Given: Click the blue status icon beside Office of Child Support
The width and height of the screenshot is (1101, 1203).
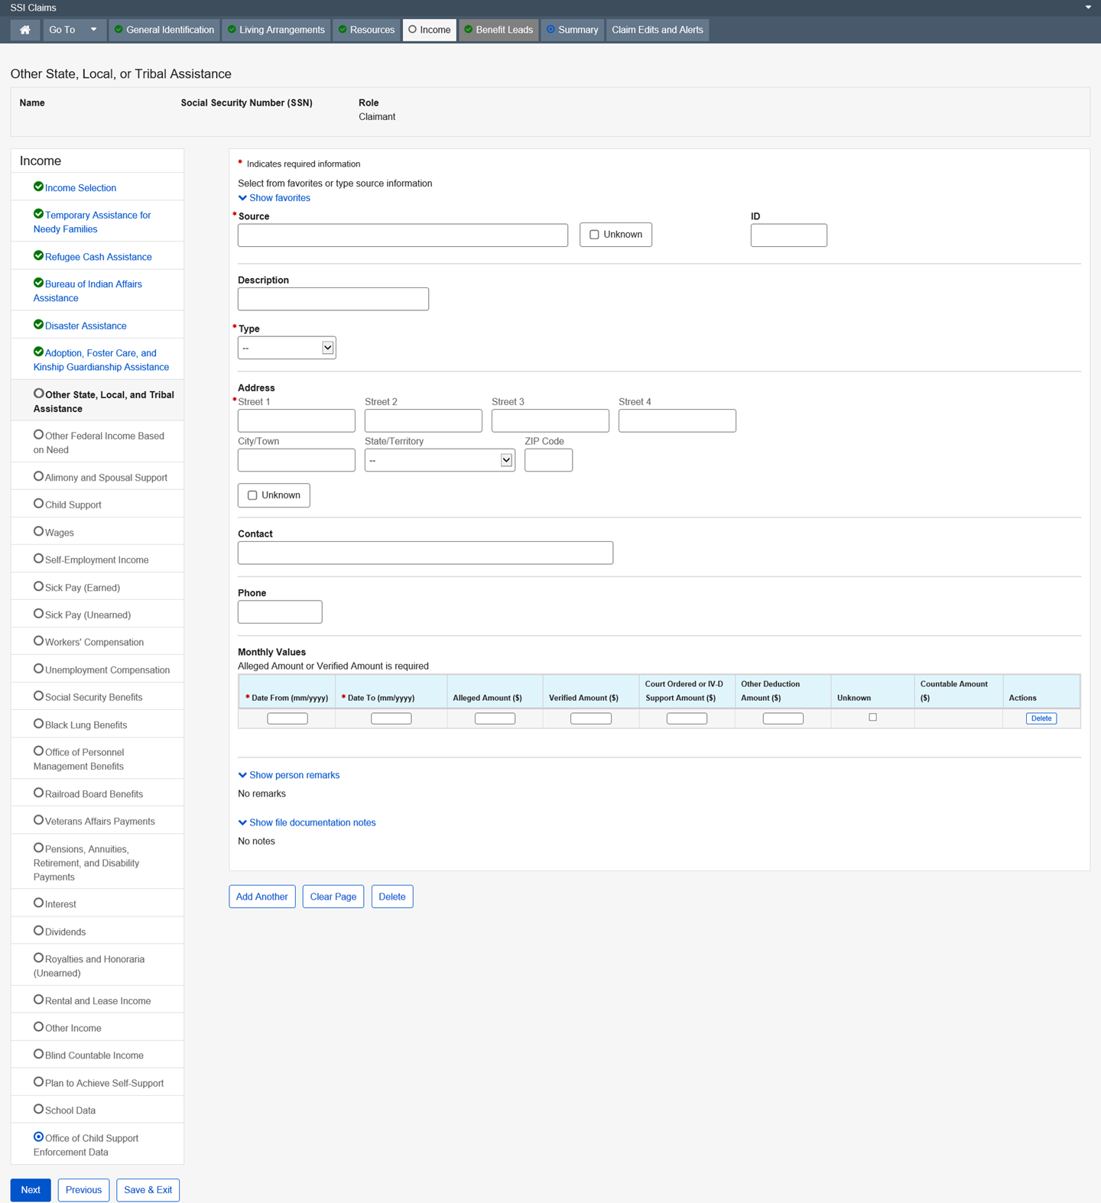Looking at the screenshot, I should [38, 1137].
